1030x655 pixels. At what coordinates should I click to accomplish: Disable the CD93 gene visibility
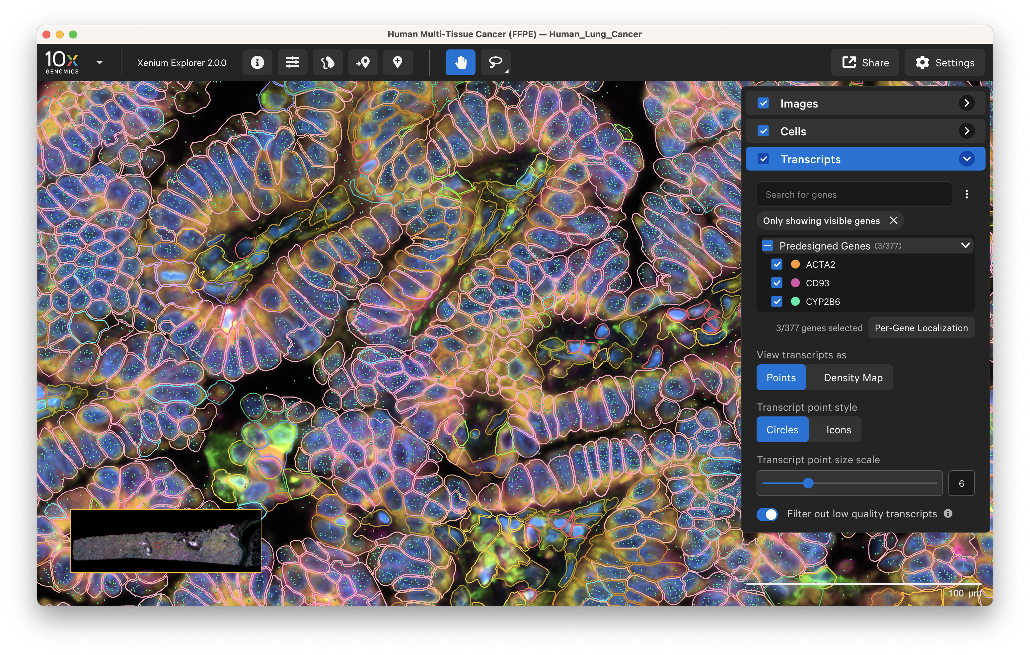pos(777,283)
